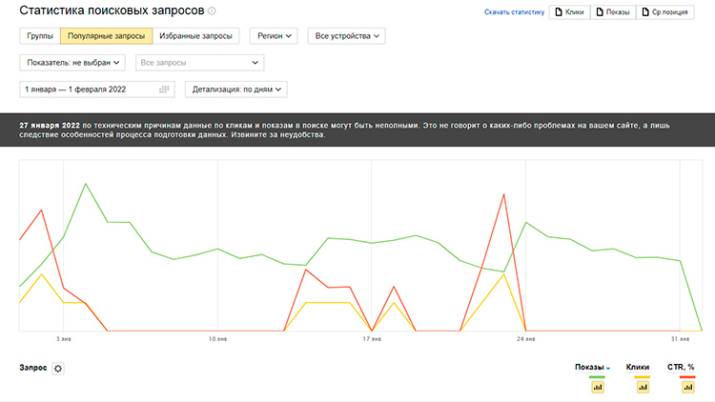
Task: Click the help icon beside the page title
Action: coord(212,11)
